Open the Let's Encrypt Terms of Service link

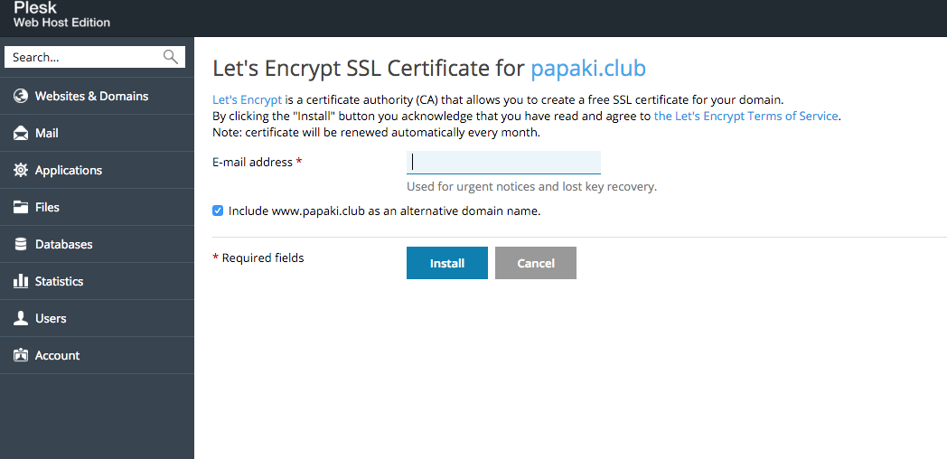[x=745, y=116]
